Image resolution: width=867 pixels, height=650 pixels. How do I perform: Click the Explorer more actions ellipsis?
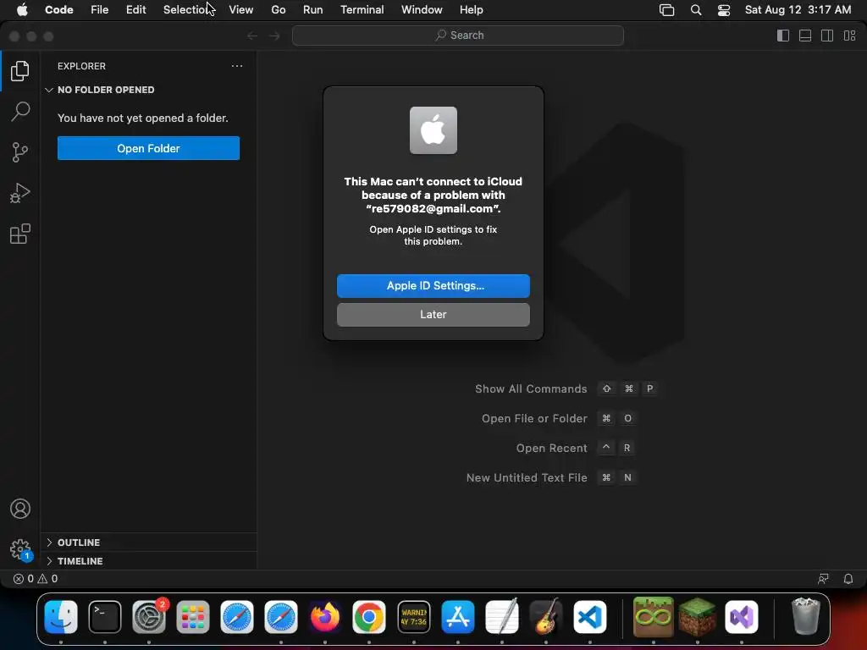click(237, 66)
